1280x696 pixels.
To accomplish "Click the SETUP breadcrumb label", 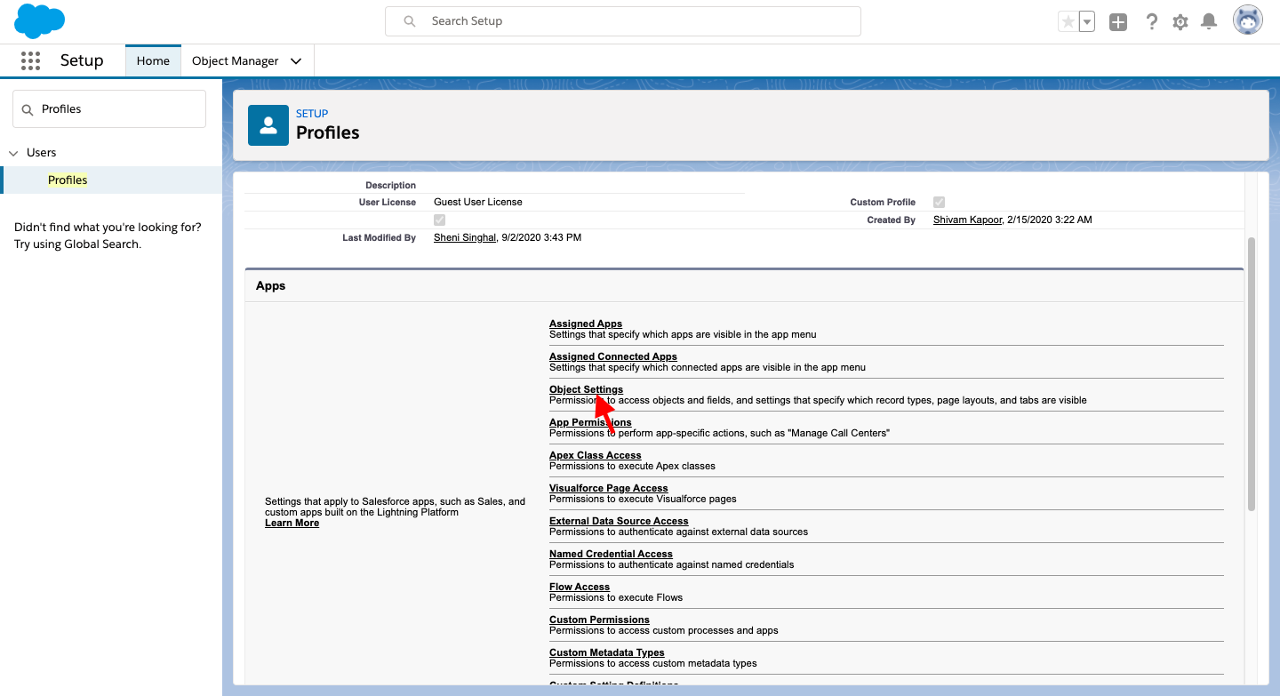I will 312,114.
